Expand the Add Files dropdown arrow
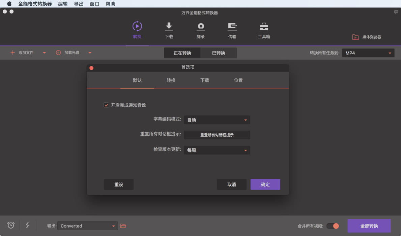 pos(44,53)
